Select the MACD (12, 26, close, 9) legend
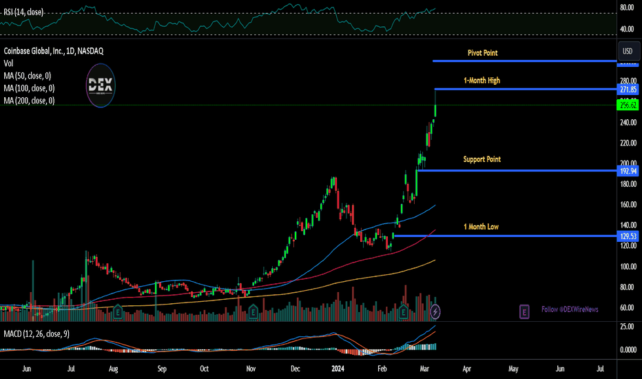 point(37,334)
